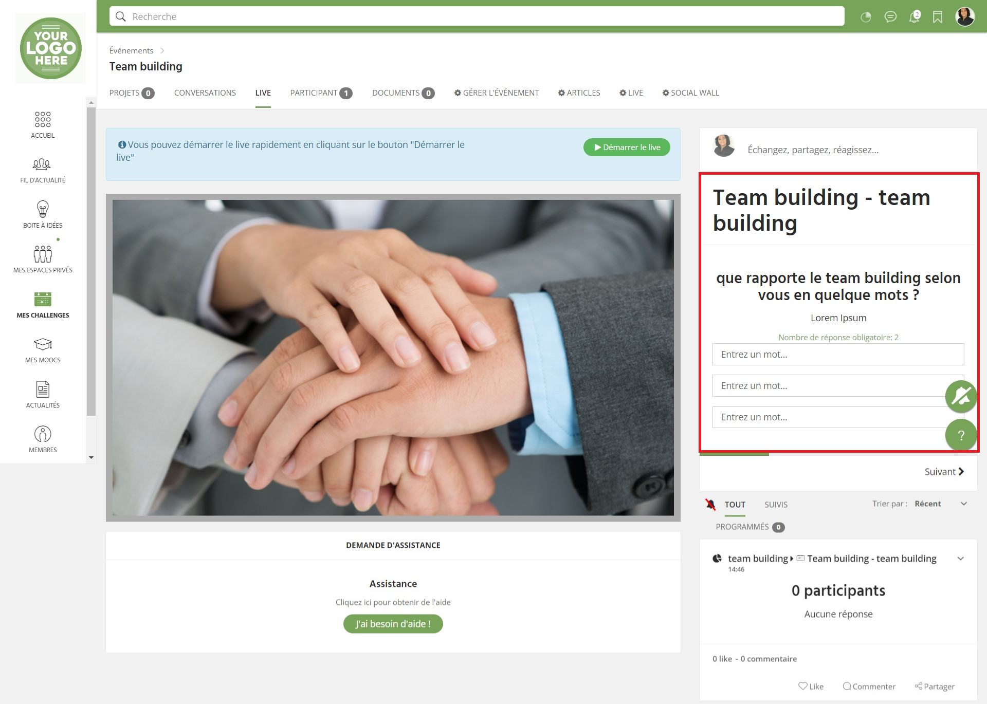Viewport: 987px width, 704px height.
Task: Expand the team building post options chevron
Action: [960, 559]
